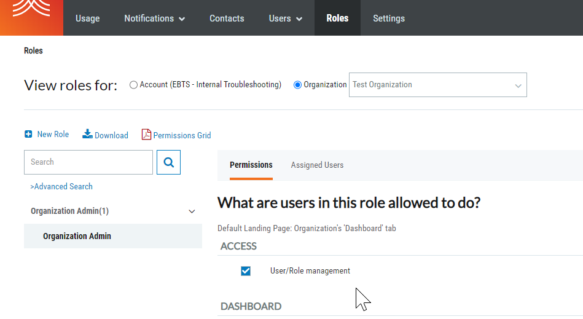Open the Test Organization dropdown
The width and height of the screenshot is (583, 319).
[437, 85]
